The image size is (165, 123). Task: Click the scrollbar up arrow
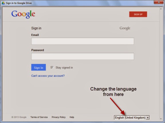point(161,9)
